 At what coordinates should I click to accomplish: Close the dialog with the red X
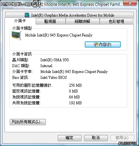click(x=130, y=3)
